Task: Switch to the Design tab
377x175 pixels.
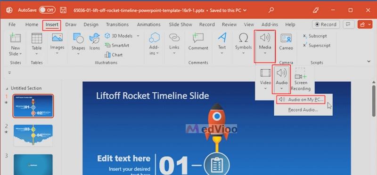Action: pyautogui.click(x=91, y=24)
